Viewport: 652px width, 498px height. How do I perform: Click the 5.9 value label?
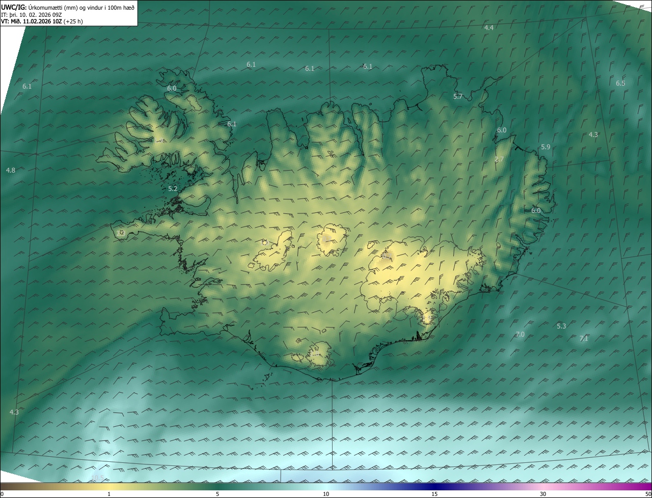point(545,147)
